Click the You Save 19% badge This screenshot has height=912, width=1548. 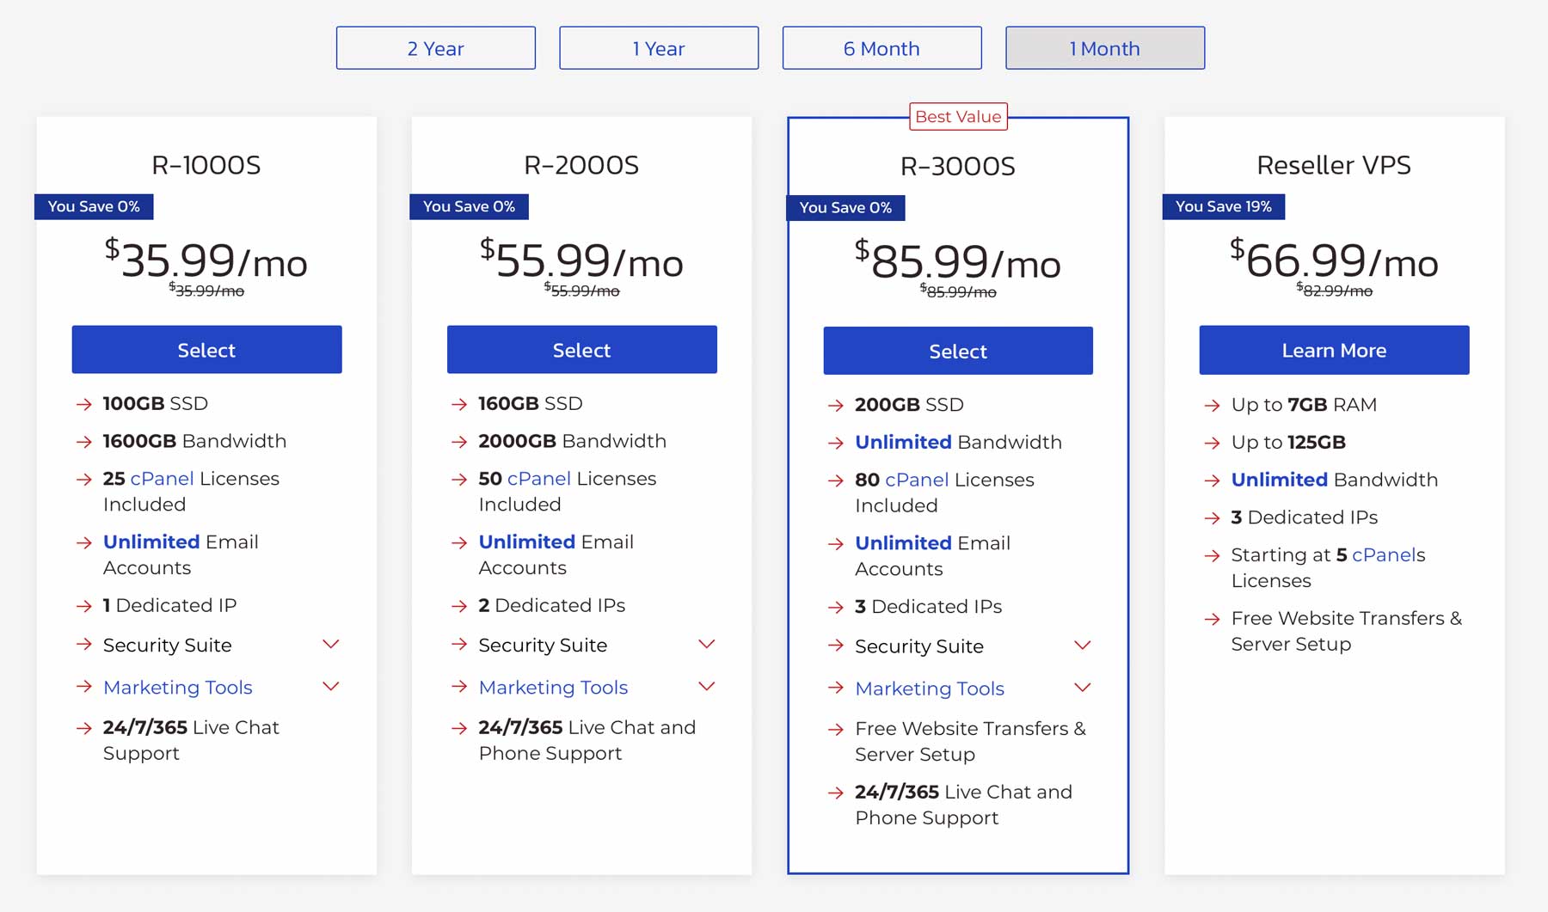click(x=1223, y=206)
